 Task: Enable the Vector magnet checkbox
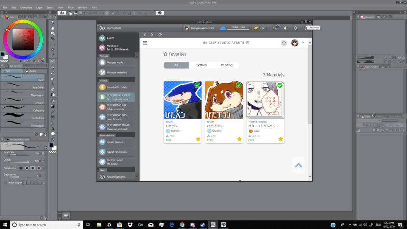coord(5,183)
